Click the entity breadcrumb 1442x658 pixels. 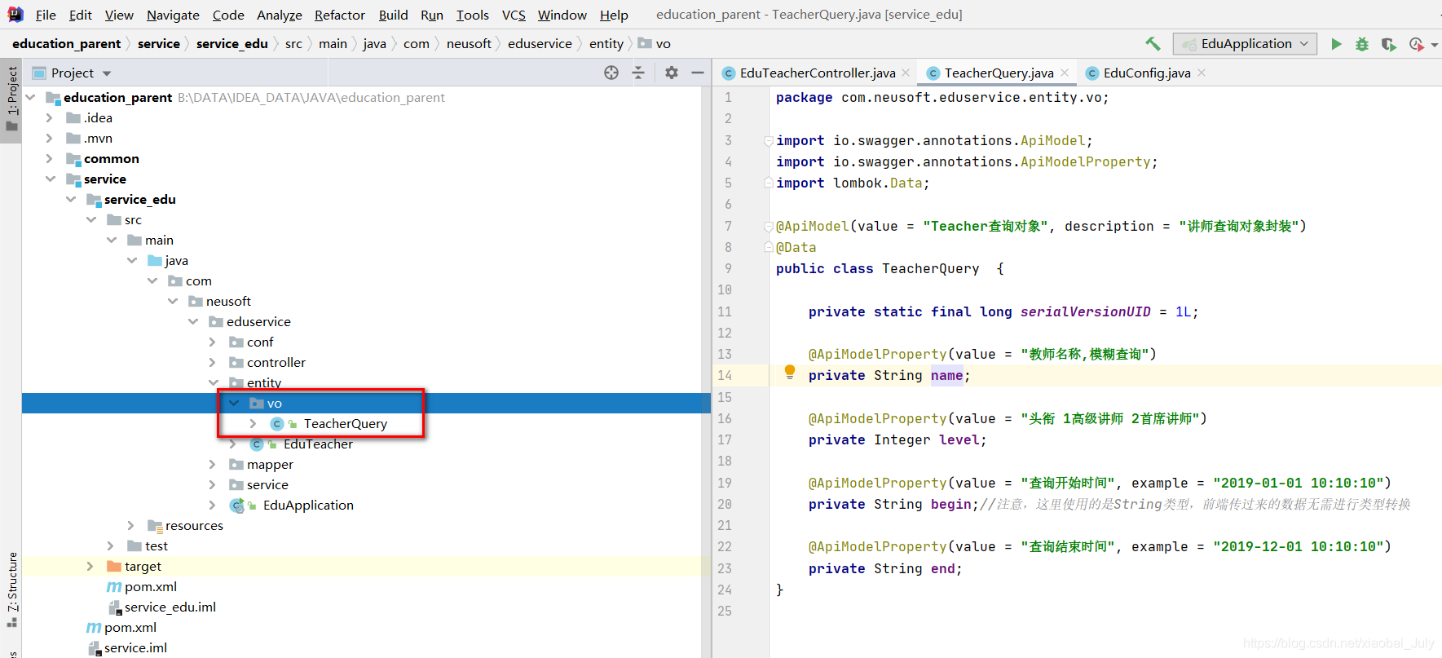click(x=606, y=43)
